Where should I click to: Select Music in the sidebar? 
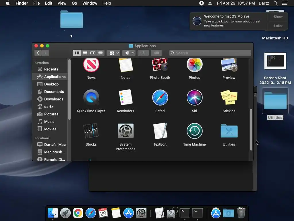pyautogui.click(x=50, y=122)
